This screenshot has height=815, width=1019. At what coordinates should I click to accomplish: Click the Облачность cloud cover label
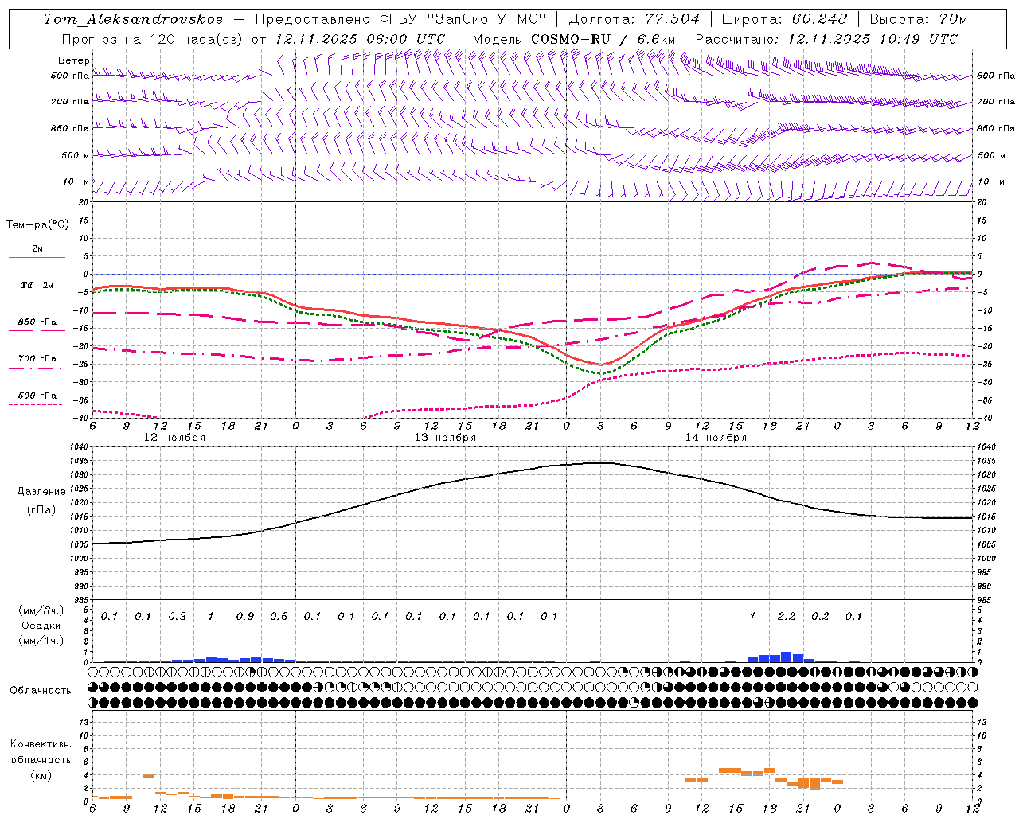pos(41,690)
